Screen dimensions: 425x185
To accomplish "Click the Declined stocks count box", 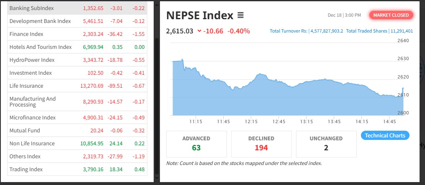I will coord(261,144).
